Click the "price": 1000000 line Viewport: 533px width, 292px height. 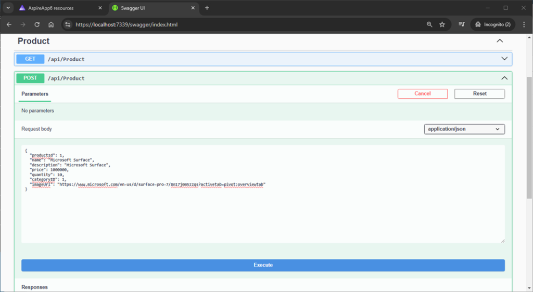(49, 170)
